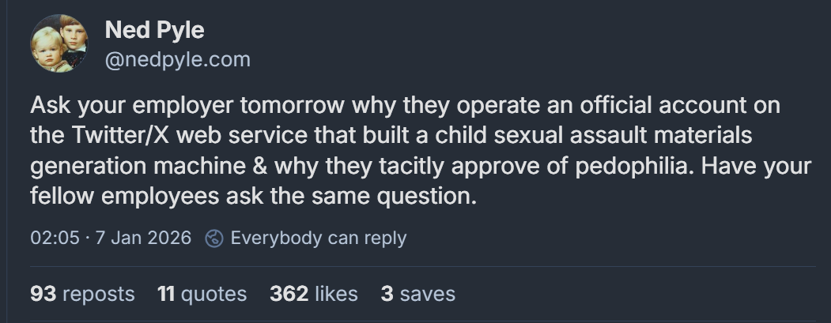Show the 11 quotes
831x323 pixels.
[202, 295]
